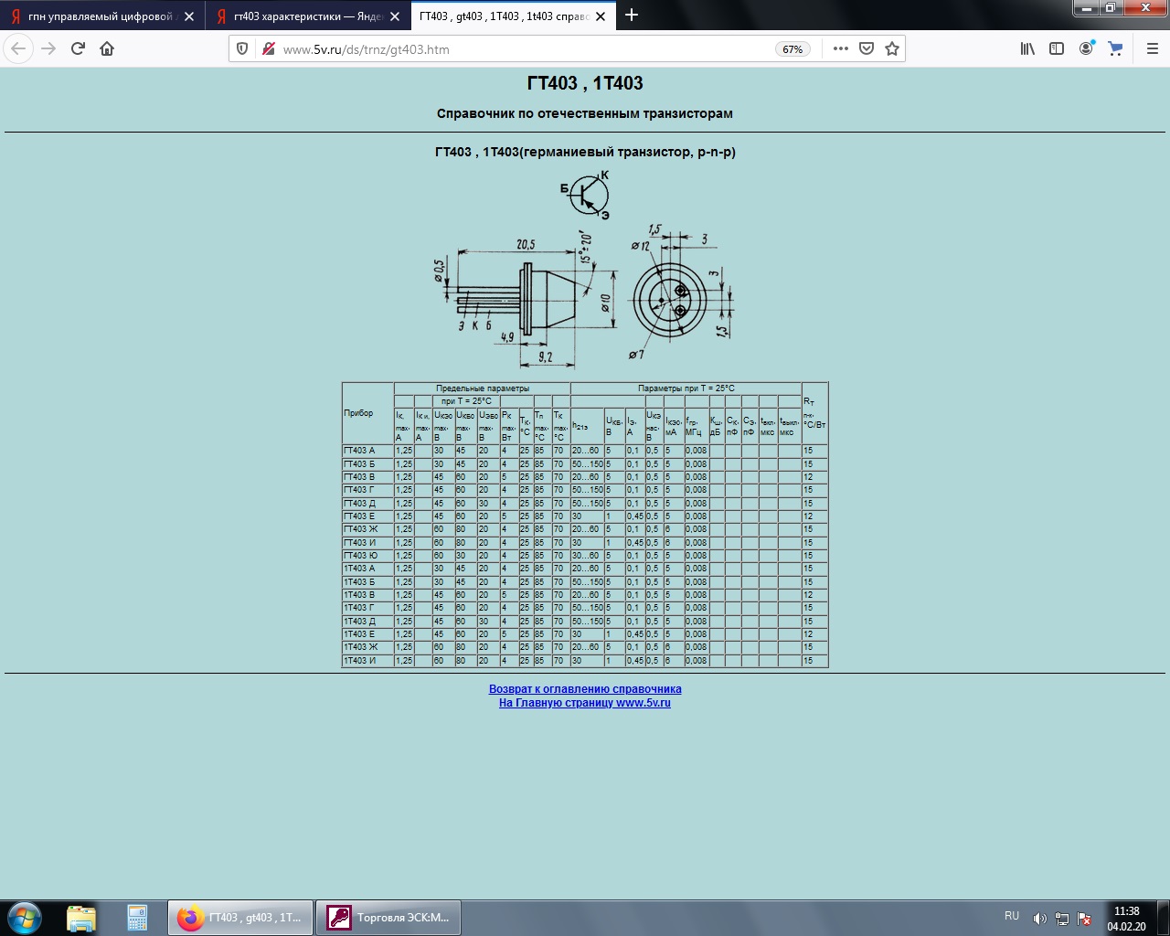Switch to the гпн управляемый цифровой tab
The height and width of the screenshot is (936, 1170).
(99, 16)
